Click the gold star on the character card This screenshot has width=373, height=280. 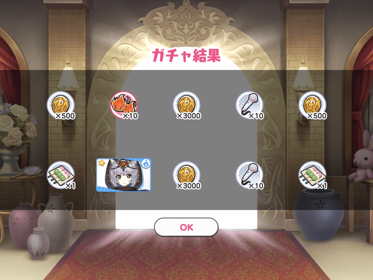pos(102,163)
